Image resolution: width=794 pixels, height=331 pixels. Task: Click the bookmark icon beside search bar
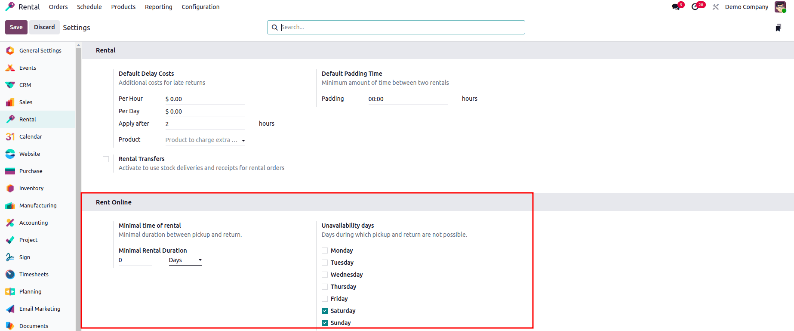pos(779,28)
